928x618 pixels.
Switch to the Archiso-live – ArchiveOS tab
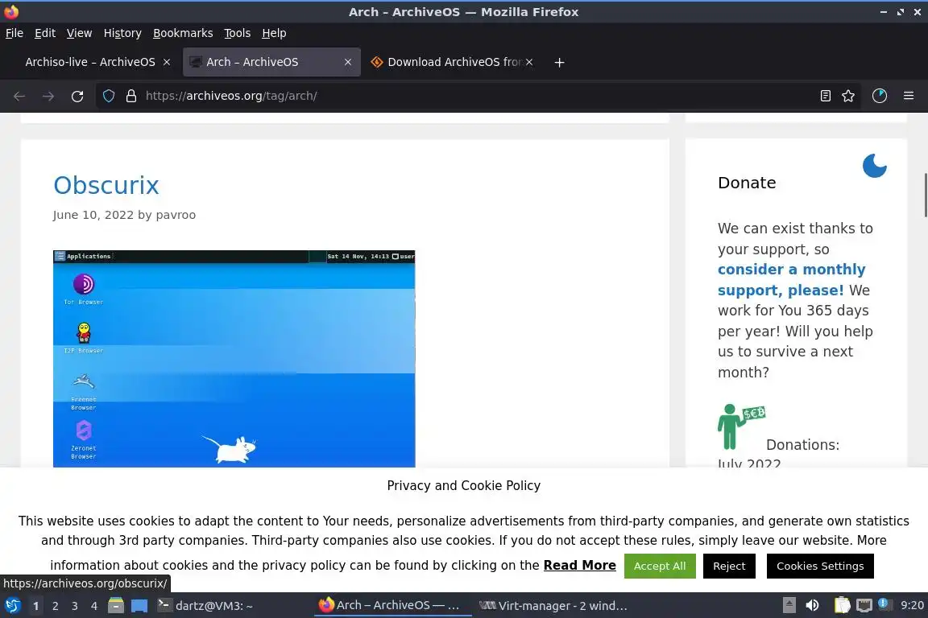(90, 62)
